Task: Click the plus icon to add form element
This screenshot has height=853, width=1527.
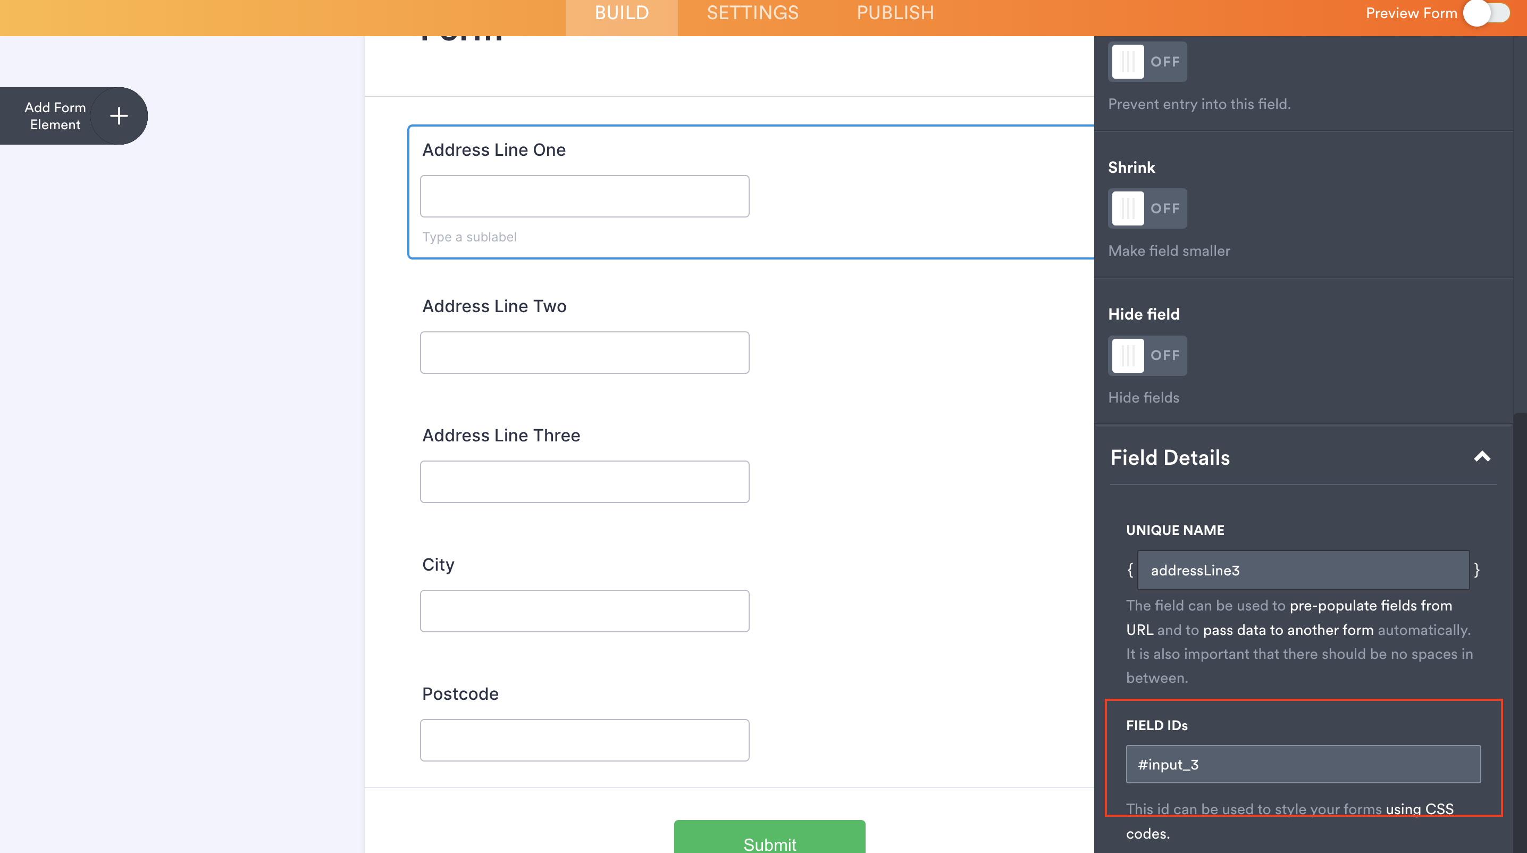Action: [x=119, y=115]
